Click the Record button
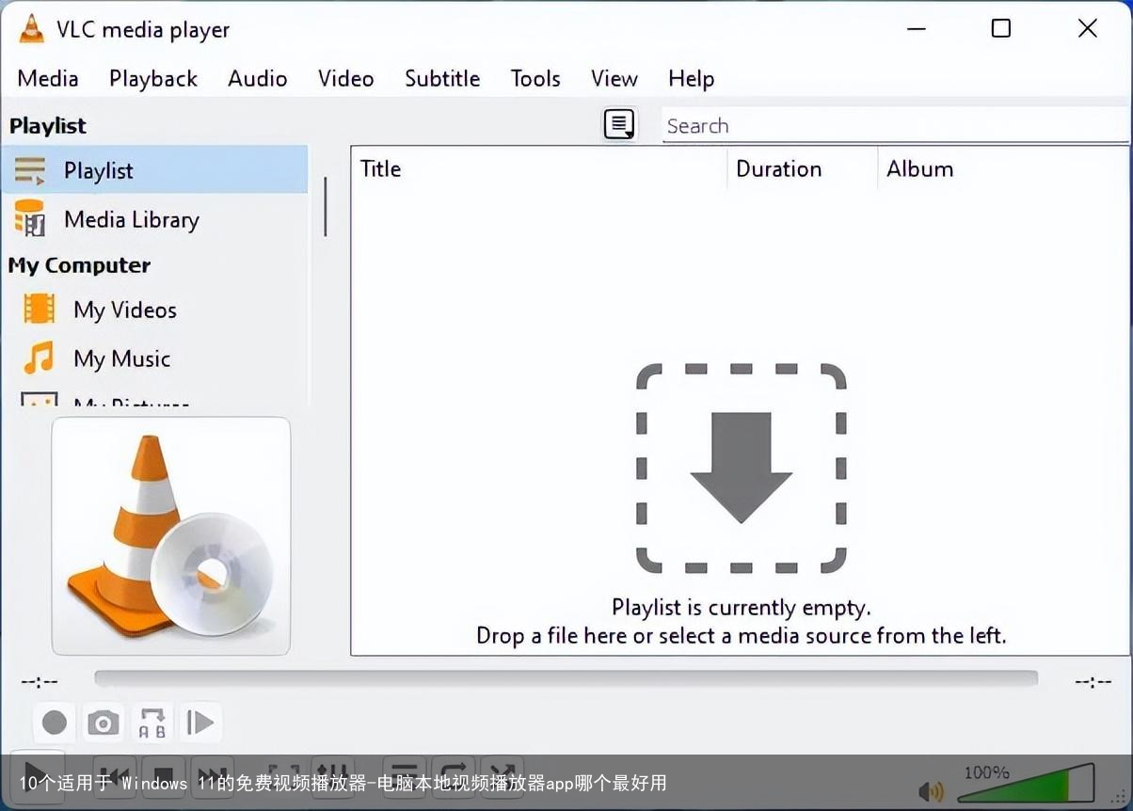 tap(55, 723)
